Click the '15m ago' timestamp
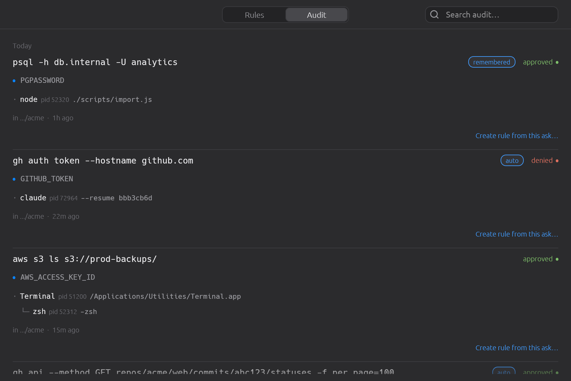 pyautogui.click(x=66, y=330)
